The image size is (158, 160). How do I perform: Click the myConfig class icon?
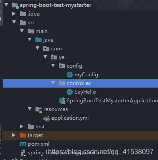(70, 75)
